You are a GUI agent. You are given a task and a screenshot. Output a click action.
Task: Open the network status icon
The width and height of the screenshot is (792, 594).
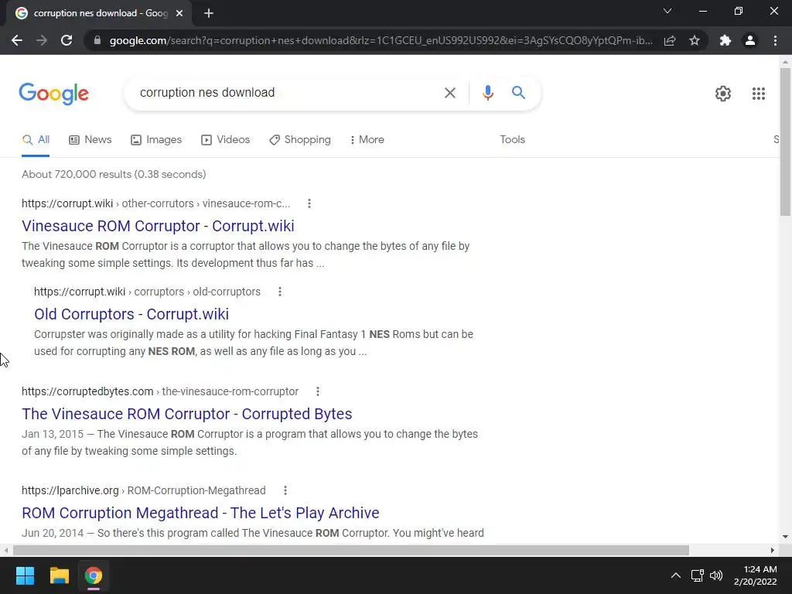pyautogui.click(x=698, y=575)
